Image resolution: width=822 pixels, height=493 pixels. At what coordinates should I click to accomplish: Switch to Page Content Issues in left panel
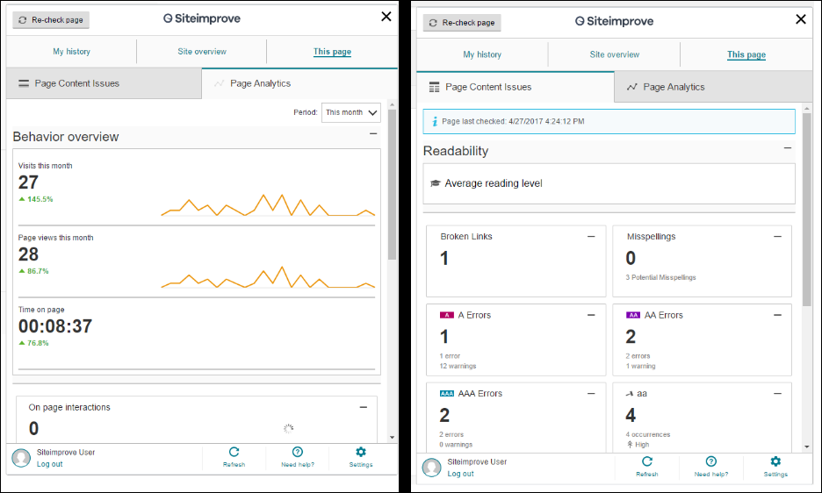(104, 83)
